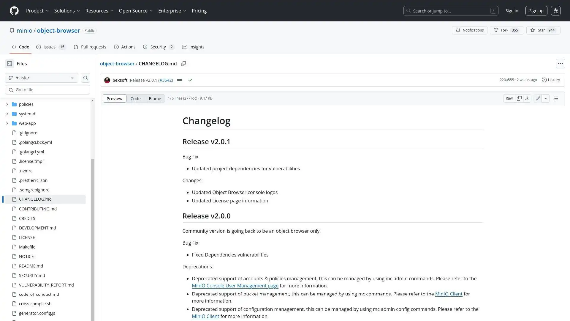Image resolution: width=570 pixels, height=321 pixels.
Task: Collapse the Files side panel icon
Action: [9, 64]
